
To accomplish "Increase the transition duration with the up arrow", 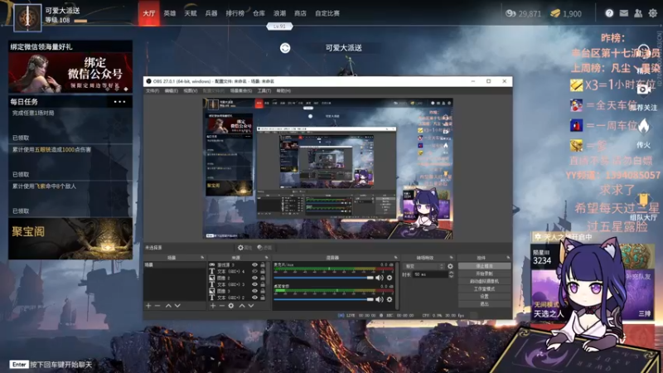I will click(x=451, y=273).
